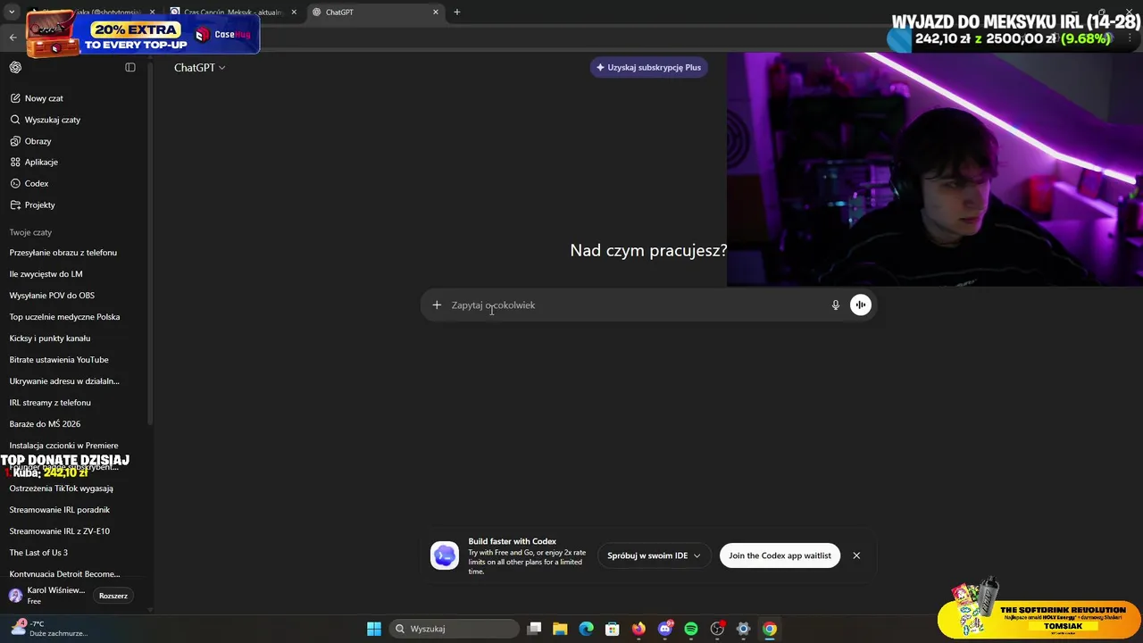Click the Twoje czaty section header

click(30, 232)
